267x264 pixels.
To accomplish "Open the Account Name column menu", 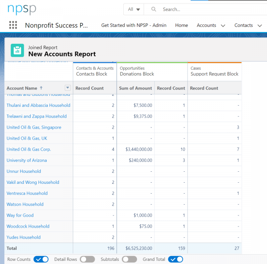I will point(68,88).
